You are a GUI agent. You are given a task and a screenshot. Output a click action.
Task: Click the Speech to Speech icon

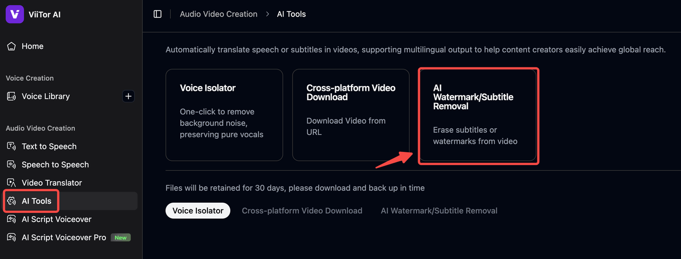[x=11, y=165]
